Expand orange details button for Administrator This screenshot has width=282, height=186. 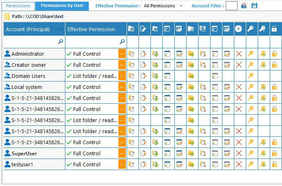[122, 54]
